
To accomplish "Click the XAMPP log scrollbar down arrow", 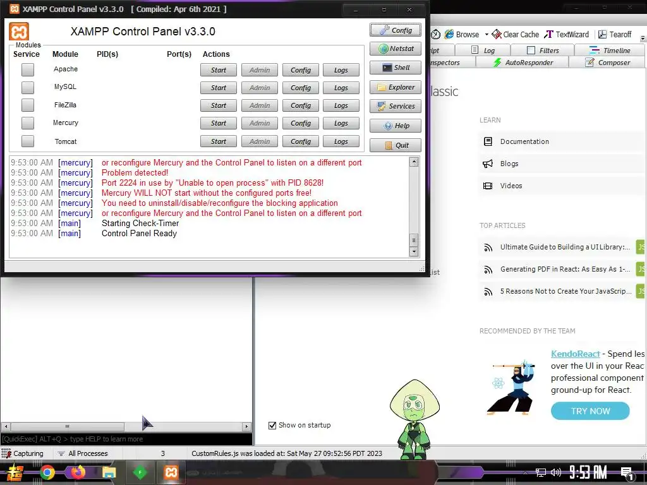I will 414,251.
